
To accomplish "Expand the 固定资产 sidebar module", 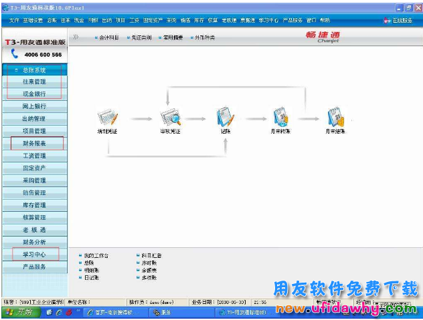I will coord(34,168).
